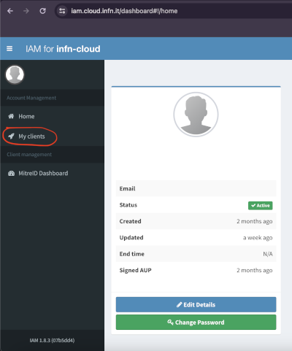Click the rocket icon beside My clients
292x351 pixels.
tap(11, 136)
